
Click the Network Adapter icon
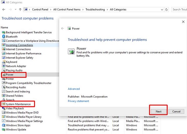pyautogui.click(x=4, y=66)
